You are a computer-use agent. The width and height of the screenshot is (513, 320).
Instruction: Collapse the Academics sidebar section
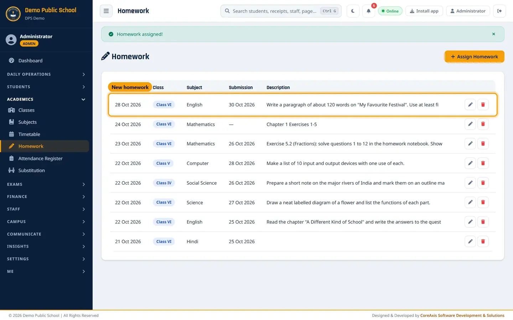(46, 99)
